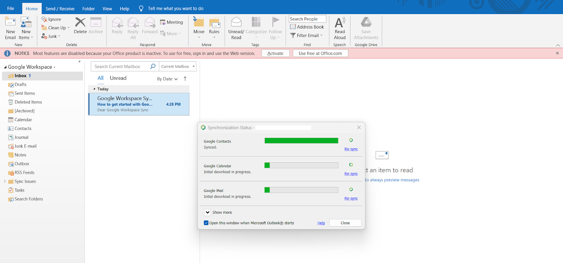
Task: Click the Ignore conversation icon
Action: click(x=44, y=19)
